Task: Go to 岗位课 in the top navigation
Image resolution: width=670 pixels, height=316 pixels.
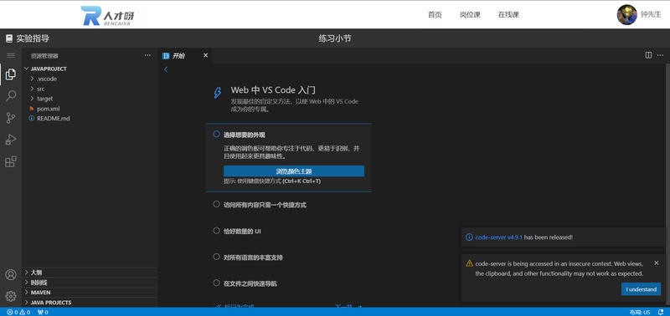Action: tap(470, 15)
